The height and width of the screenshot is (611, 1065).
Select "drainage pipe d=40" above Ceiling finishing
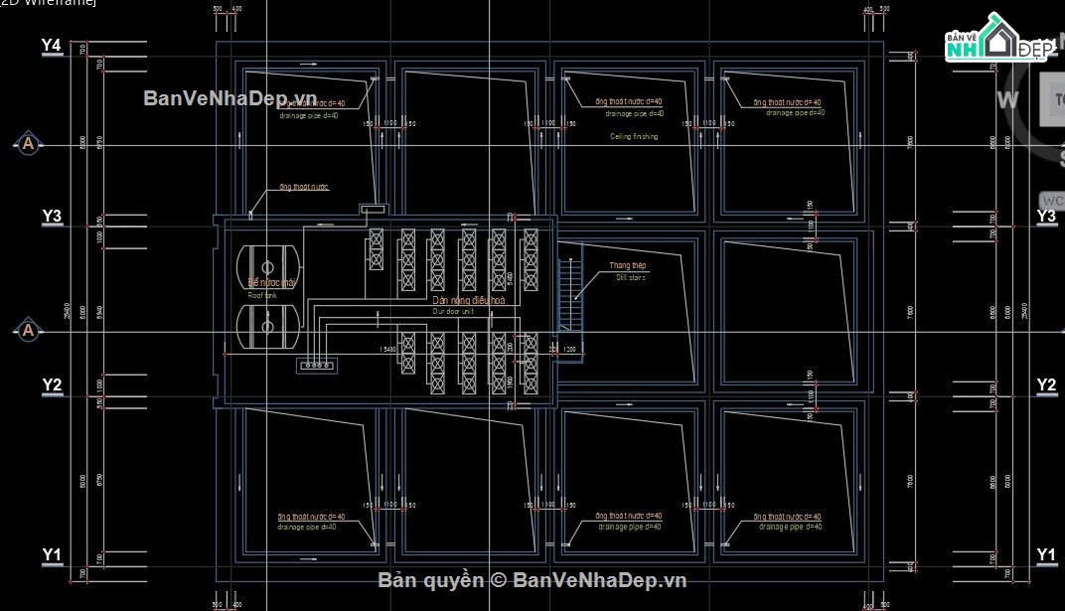tap(635, 114)
